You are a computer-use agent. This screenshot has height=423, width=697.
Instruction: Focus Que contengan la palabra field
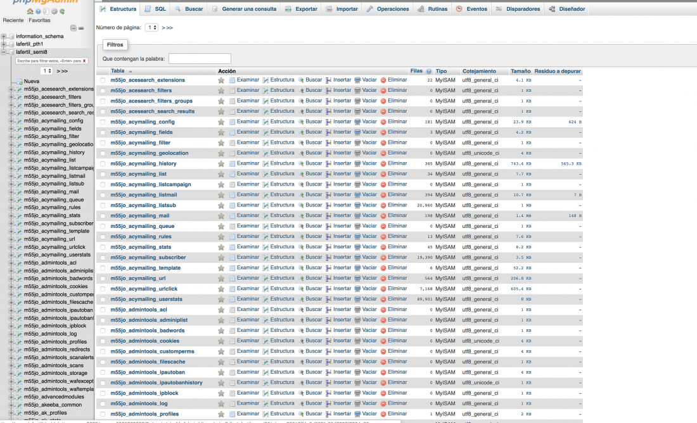pos(200,59)
